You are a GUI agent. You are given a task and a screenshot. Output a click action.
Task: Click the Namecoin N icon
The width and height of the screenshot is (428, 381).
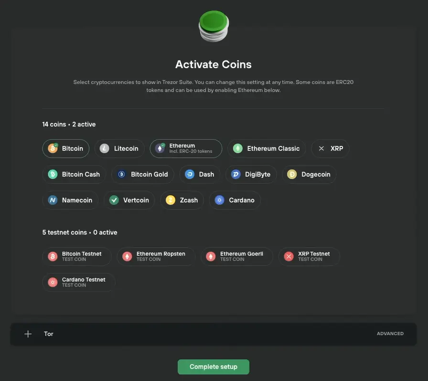[53, 200]
